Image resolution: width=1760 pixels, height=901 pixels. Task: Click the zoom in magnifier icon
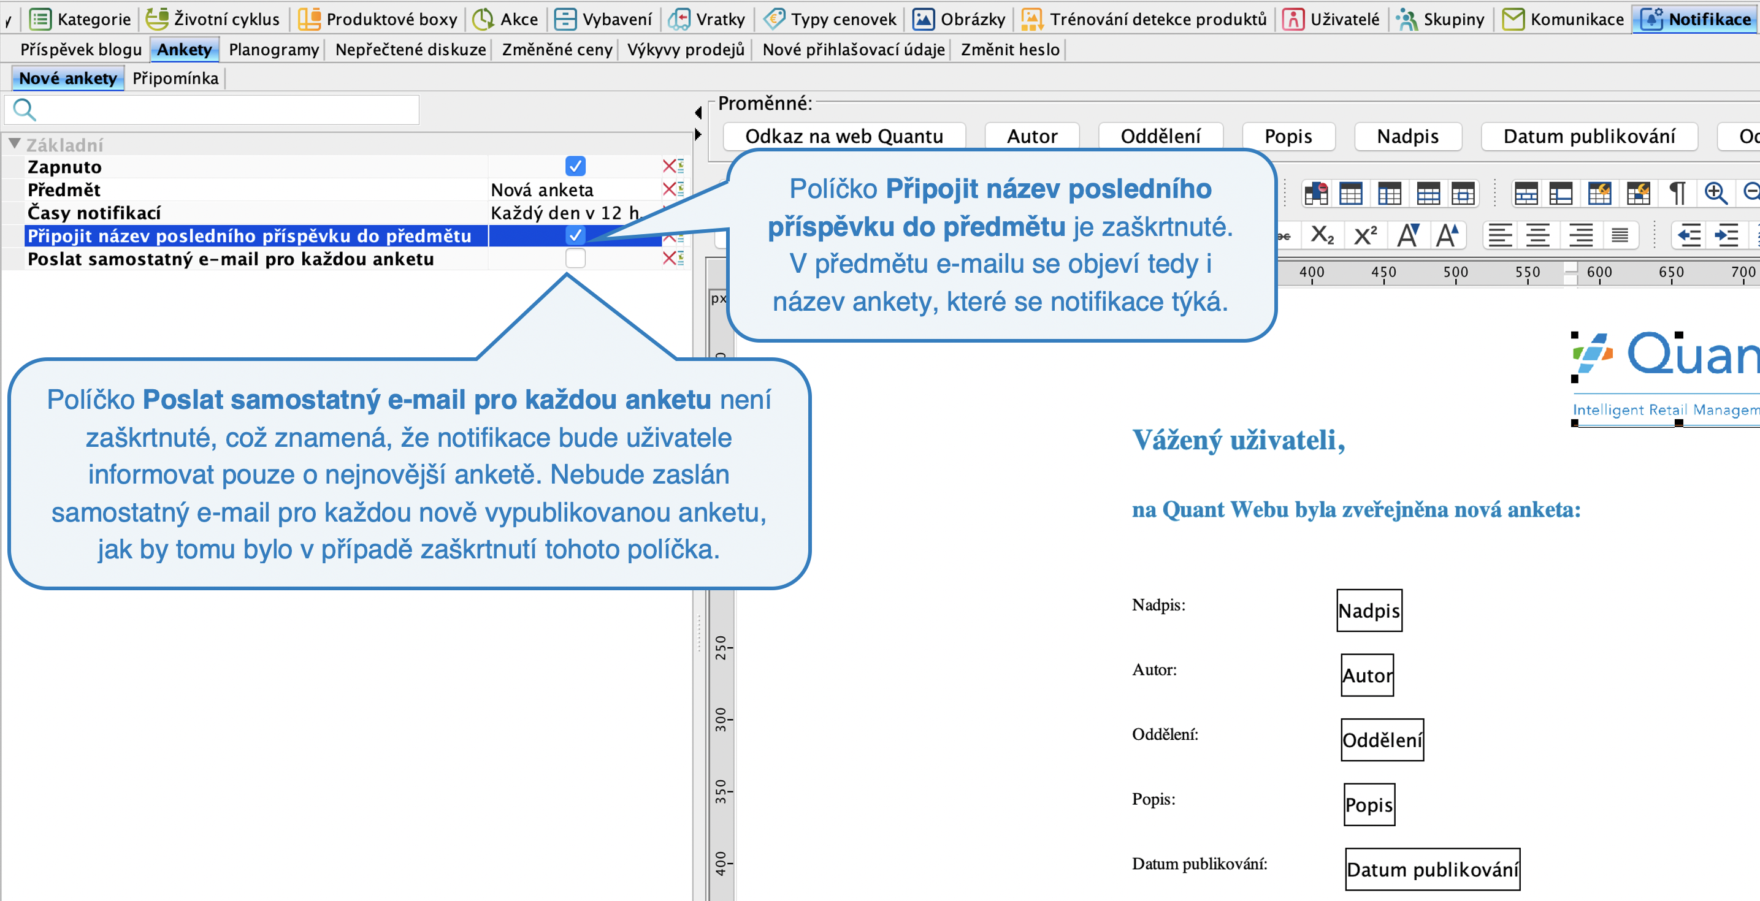click(1716, 194)
